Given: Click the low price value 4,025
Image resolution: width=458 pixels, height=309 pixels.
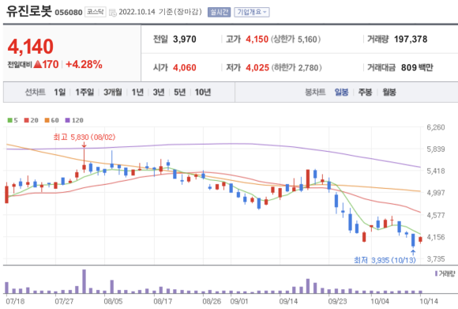Looking at the screenshot, I should [x=257, y=68].
